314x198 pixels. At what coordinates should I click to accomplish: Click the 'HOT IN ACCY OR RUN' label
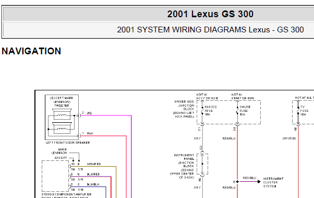[207, 96]
